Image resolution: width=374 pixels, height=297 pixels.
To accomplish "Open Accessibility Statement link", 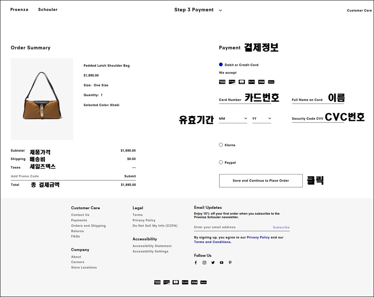I will pos(152,246).
